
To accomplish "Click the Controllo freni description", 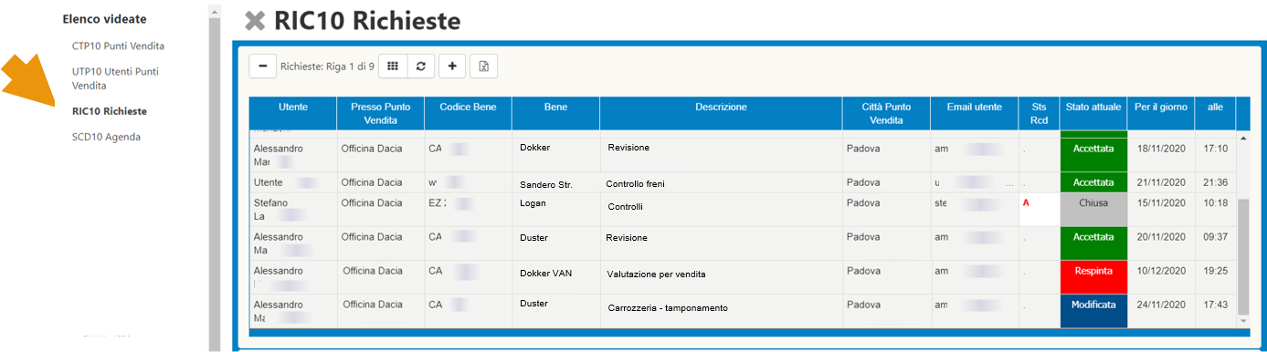I will 635,184.
